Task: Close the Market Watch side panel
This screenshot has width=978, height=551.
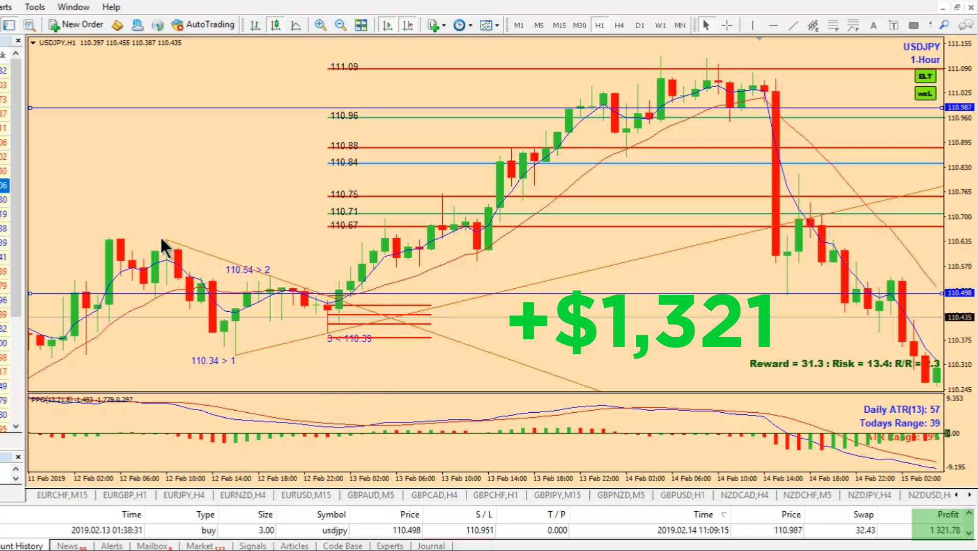Action: click(18, 40)
